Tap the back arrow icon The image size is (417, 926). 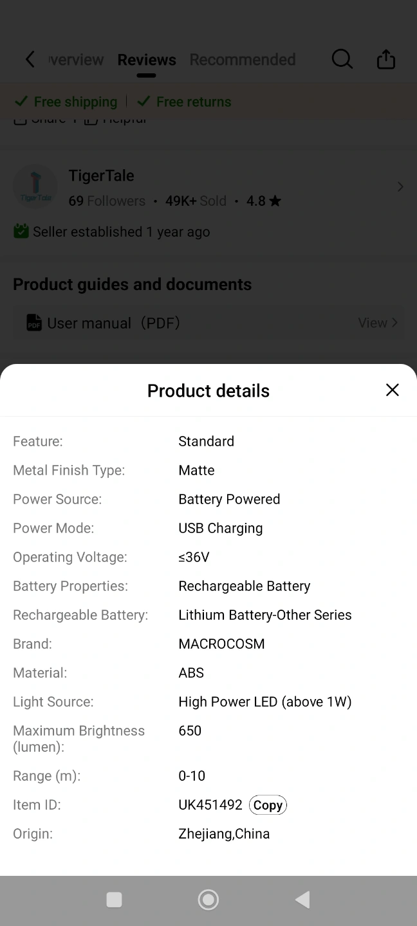coord(30,60)
